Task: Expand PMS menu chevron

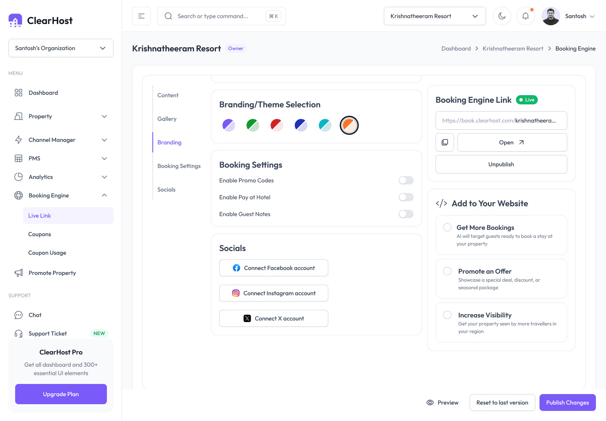Action: click(x=104, y=158)
